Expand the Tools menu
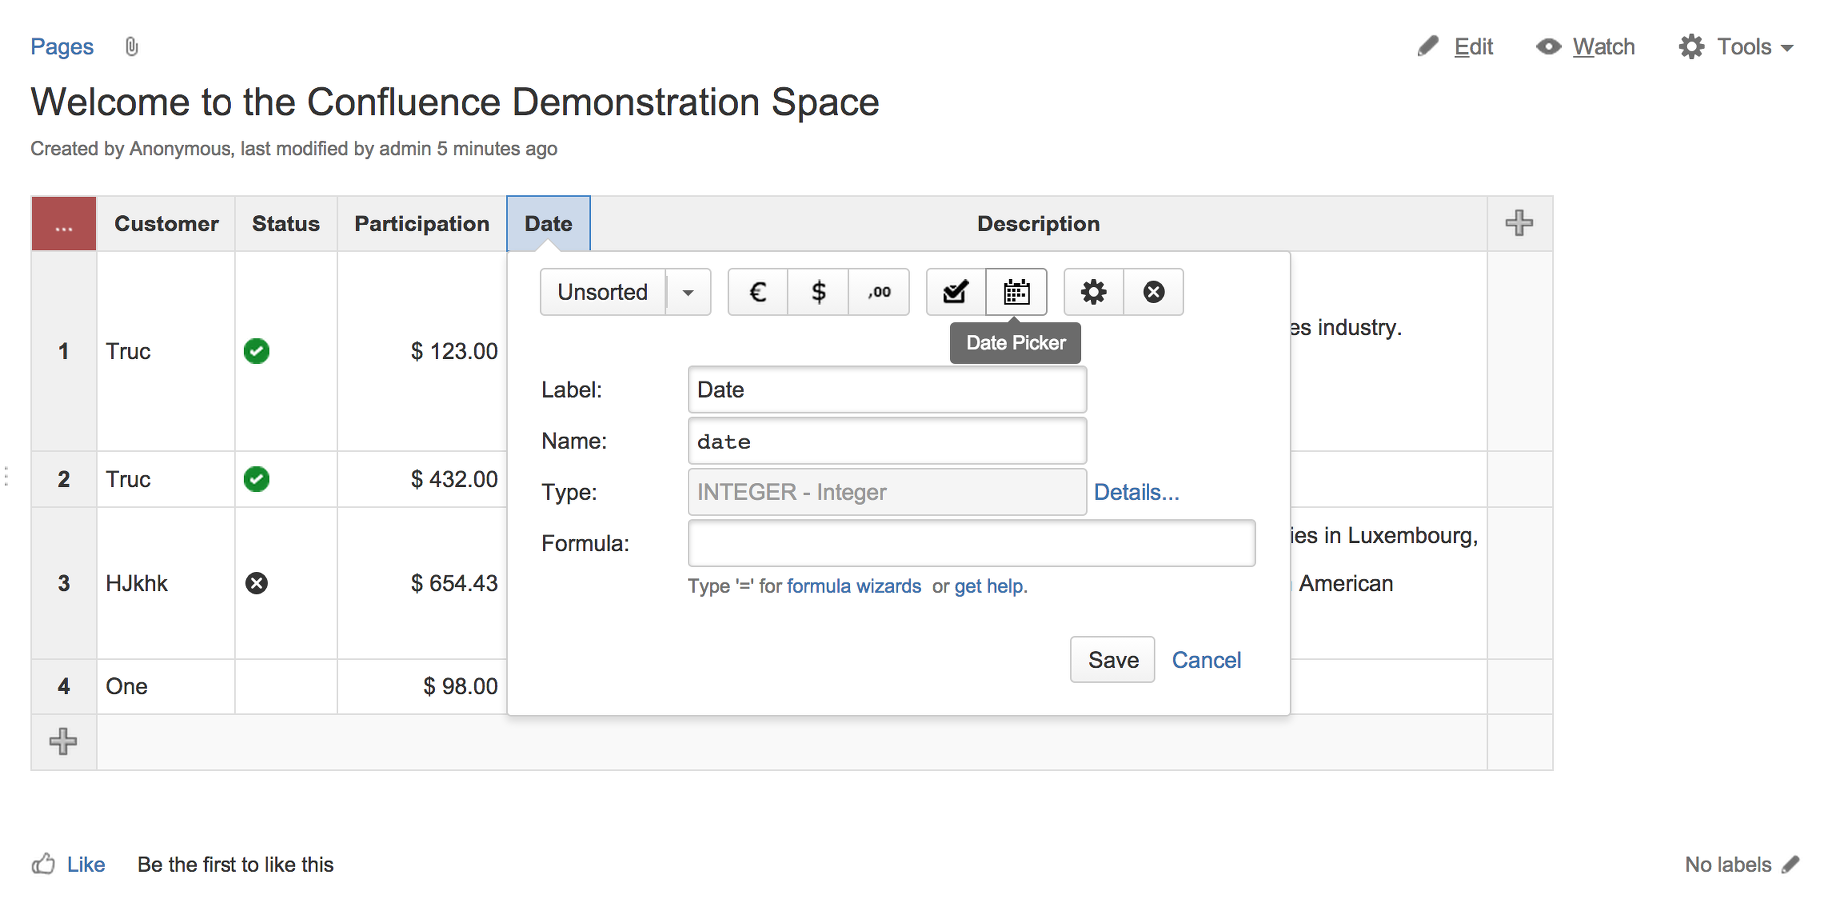 point(1737,47)
